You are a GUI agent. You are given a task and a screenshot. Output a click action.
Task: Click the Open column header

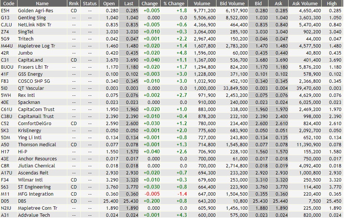[x=109, y=3]
